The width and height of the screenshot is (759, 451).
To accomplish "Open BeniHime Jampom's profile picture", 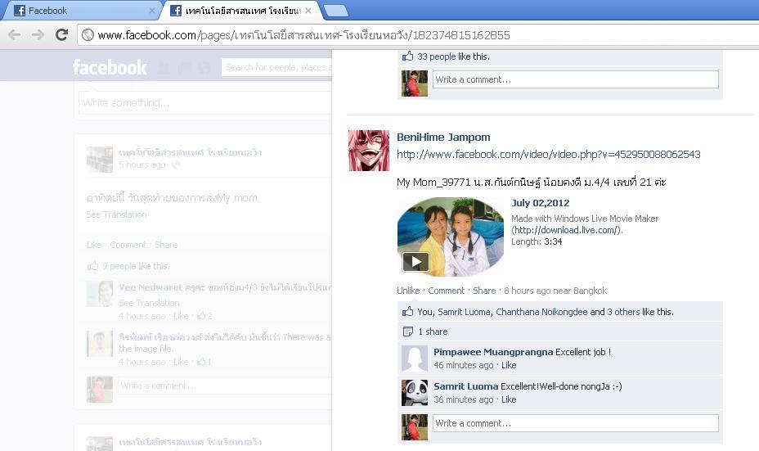I will pos(368,150).
